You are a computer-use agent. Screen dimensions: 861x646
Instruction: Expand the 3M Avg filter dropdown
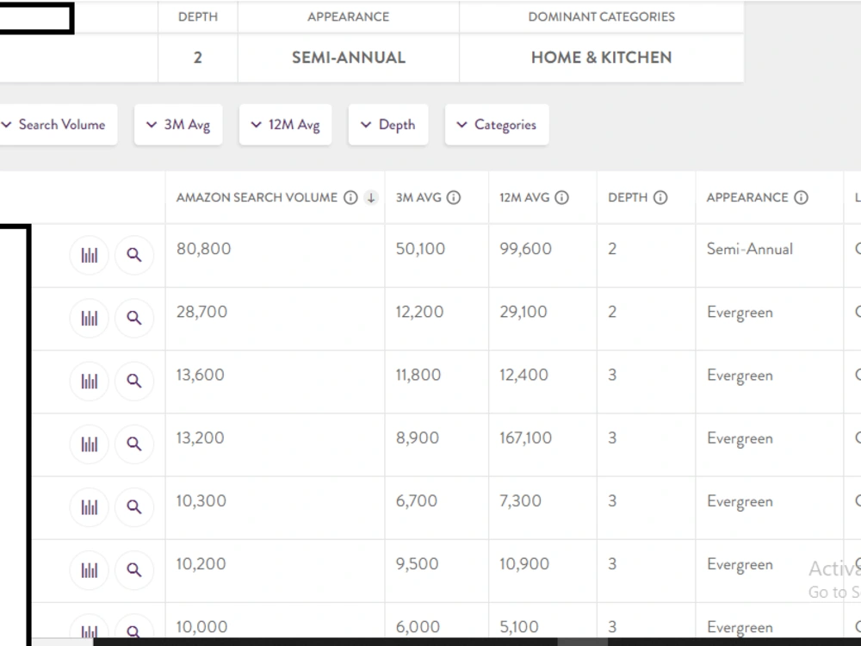click(178, 125)
